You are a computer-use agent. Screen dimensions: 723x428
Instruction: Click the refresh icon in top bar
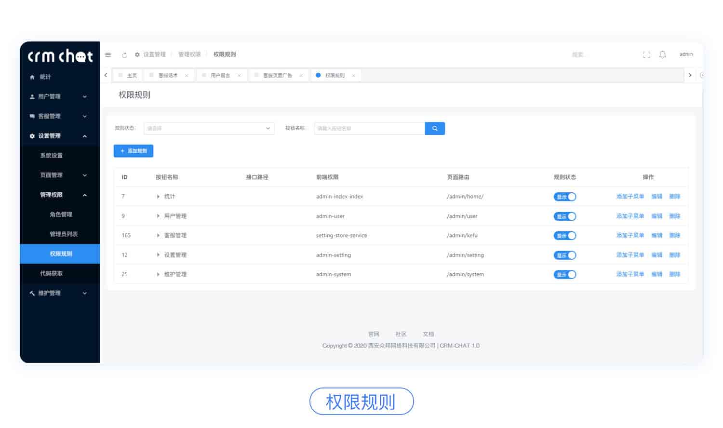[124, 55]
